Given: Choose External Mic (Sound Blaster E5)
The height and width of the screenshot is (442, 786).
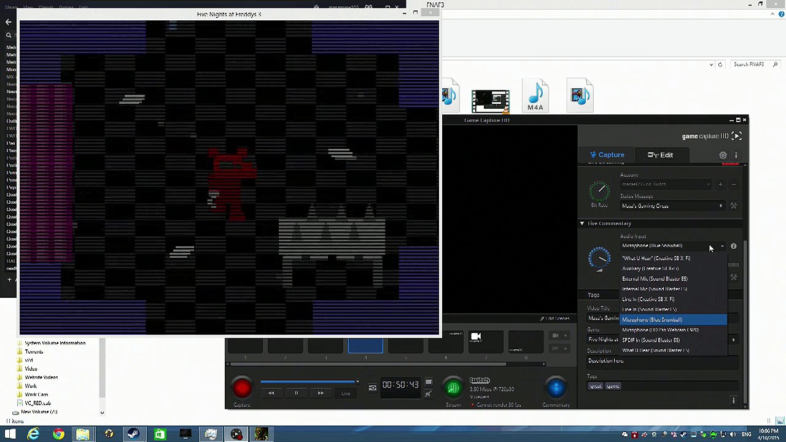Looking at the screenshot, I should click(x=674, y=279).
